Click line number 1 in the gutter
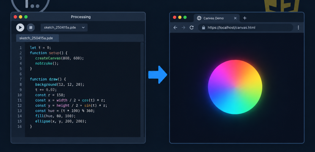Viewport: 315px width, 152px height. (20, 47)
